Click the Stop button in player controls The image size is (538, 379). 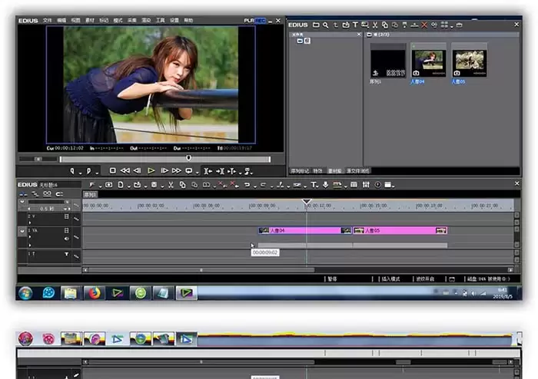point(112,170)
